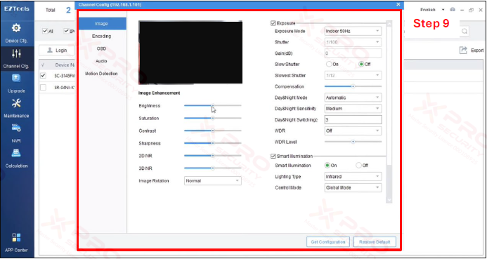This screenshot has height=259, width=487.
Task: Switch to the Encoding tab
Action: point(102,36)
